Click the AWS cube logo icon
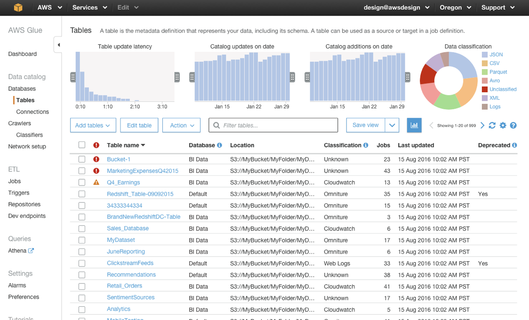This screenshot has height=320, width=529. point(18,8)
